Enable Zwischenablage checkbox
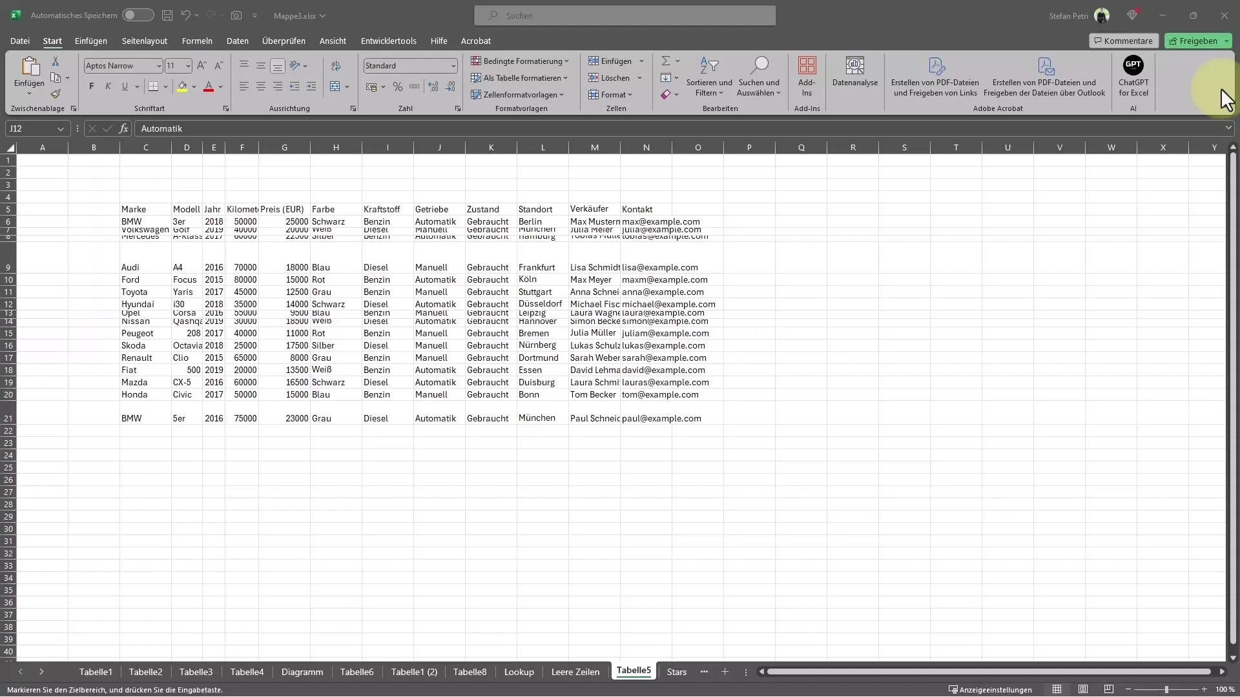Viewport: 1240px width, 697px height. click(74, 109)
